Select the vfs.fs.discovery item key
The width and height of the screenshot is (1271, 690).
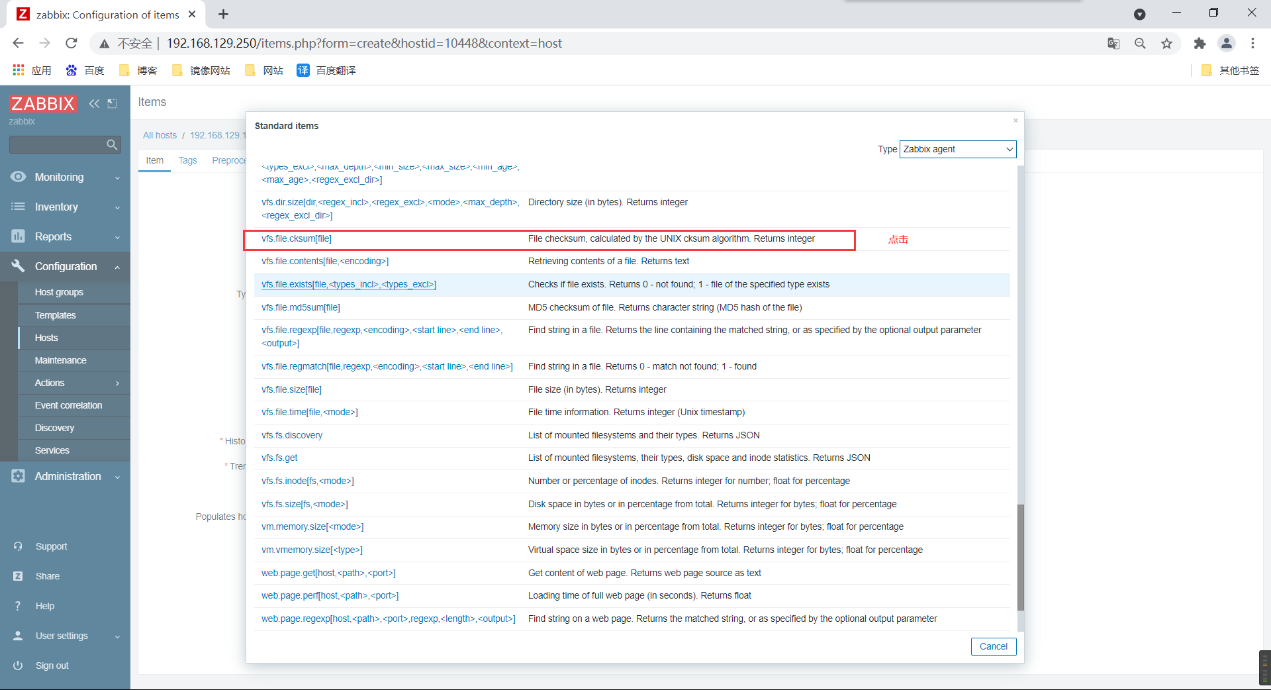pos(292,435)
